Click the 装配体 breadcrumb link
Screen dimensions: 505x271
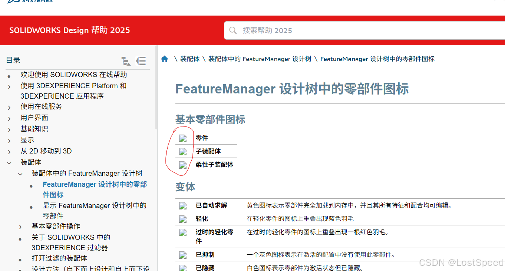[x=190, y=59]
